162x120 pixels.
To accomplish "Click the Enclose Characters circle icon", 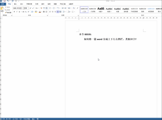I will [x=46, y=12].
